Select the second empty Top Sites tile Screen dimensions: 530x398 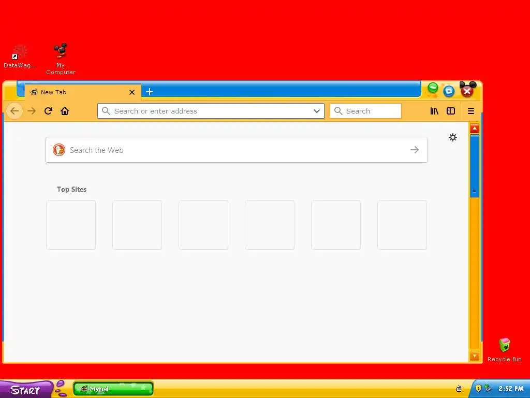coord(137,225)
